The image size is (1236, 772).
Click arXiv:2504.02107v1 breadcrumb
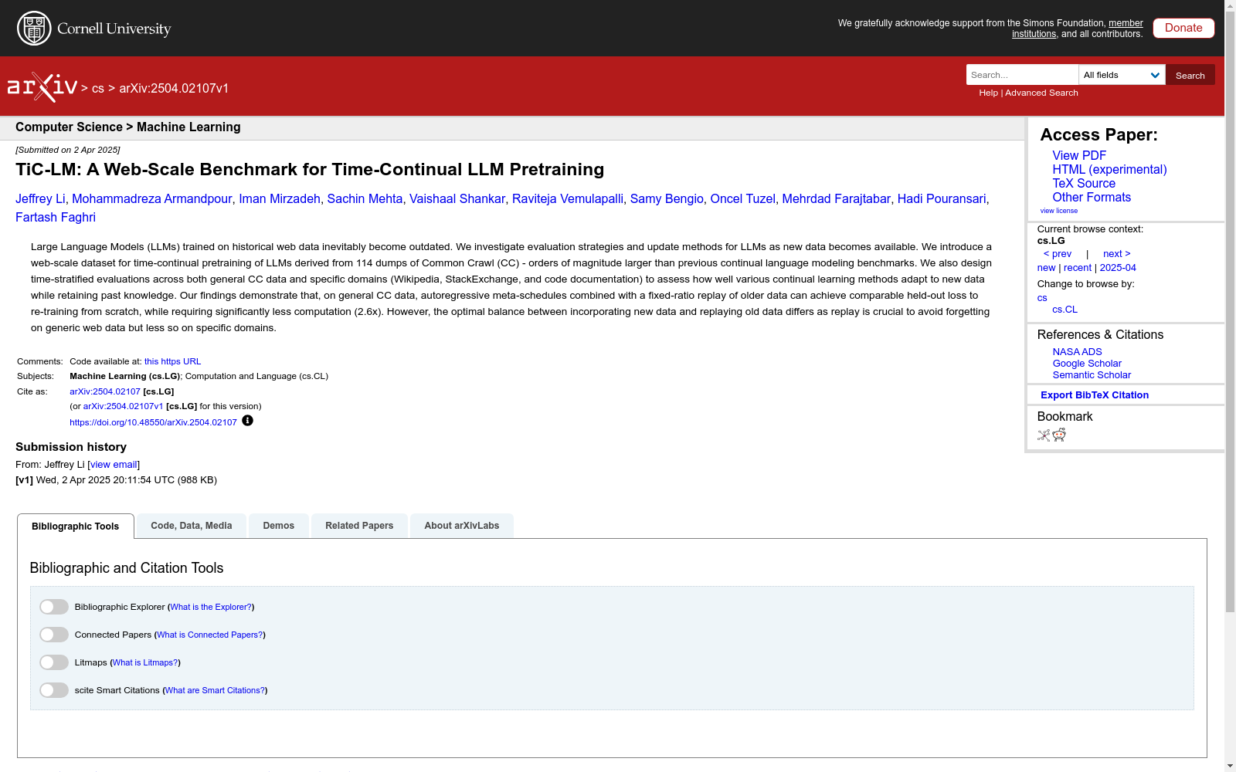pyautogui.click(x=174, y=89)
